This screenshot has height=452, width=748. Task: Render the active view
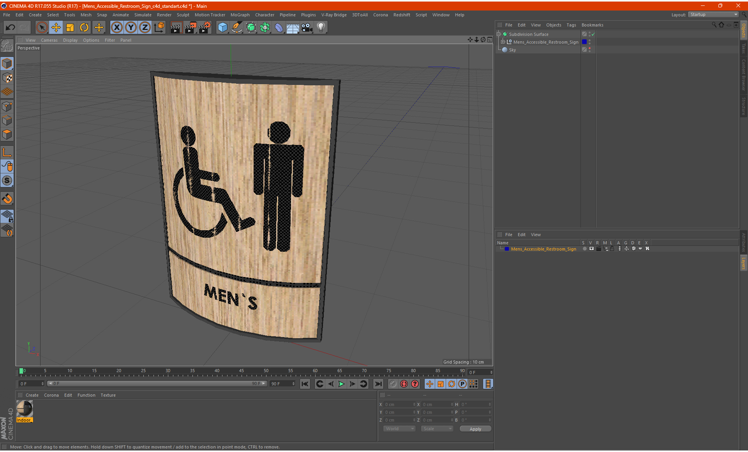coord(176,27)
